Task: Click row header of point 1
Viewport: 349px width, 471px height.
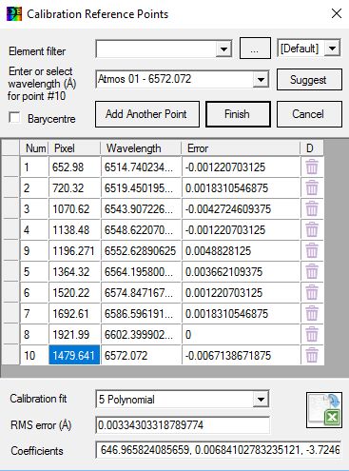Action: coord(10,167)
